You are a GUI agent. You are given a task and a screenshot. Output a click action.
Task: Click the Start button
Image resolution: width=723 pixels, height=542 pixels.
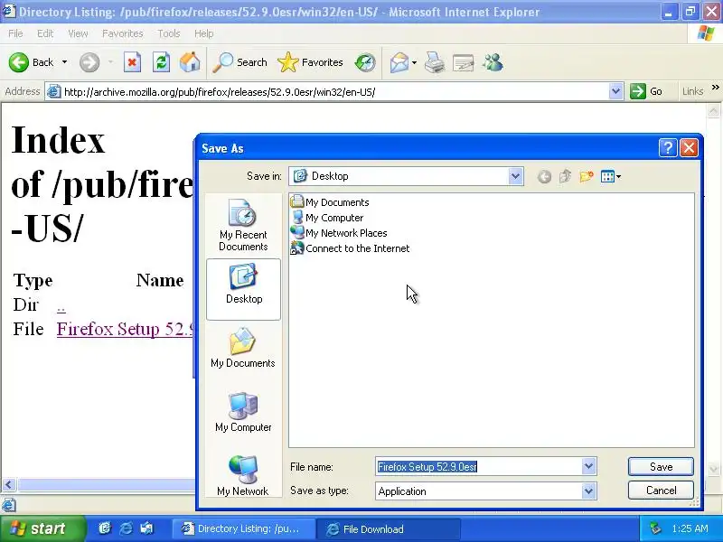tap(42, 528)
